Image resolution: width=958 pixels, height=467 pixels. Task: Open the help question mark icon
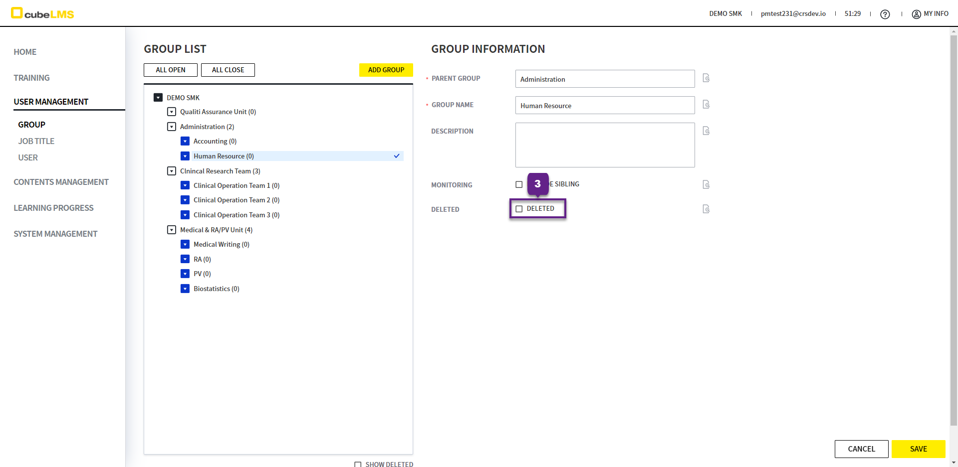[885, 14]
